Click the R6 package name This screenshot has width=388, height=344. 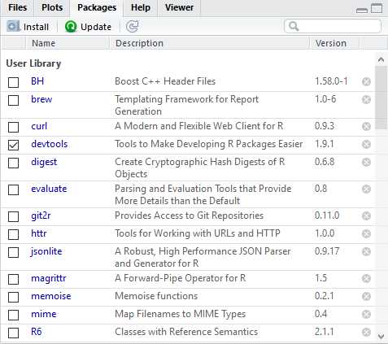tap(37, 332)
